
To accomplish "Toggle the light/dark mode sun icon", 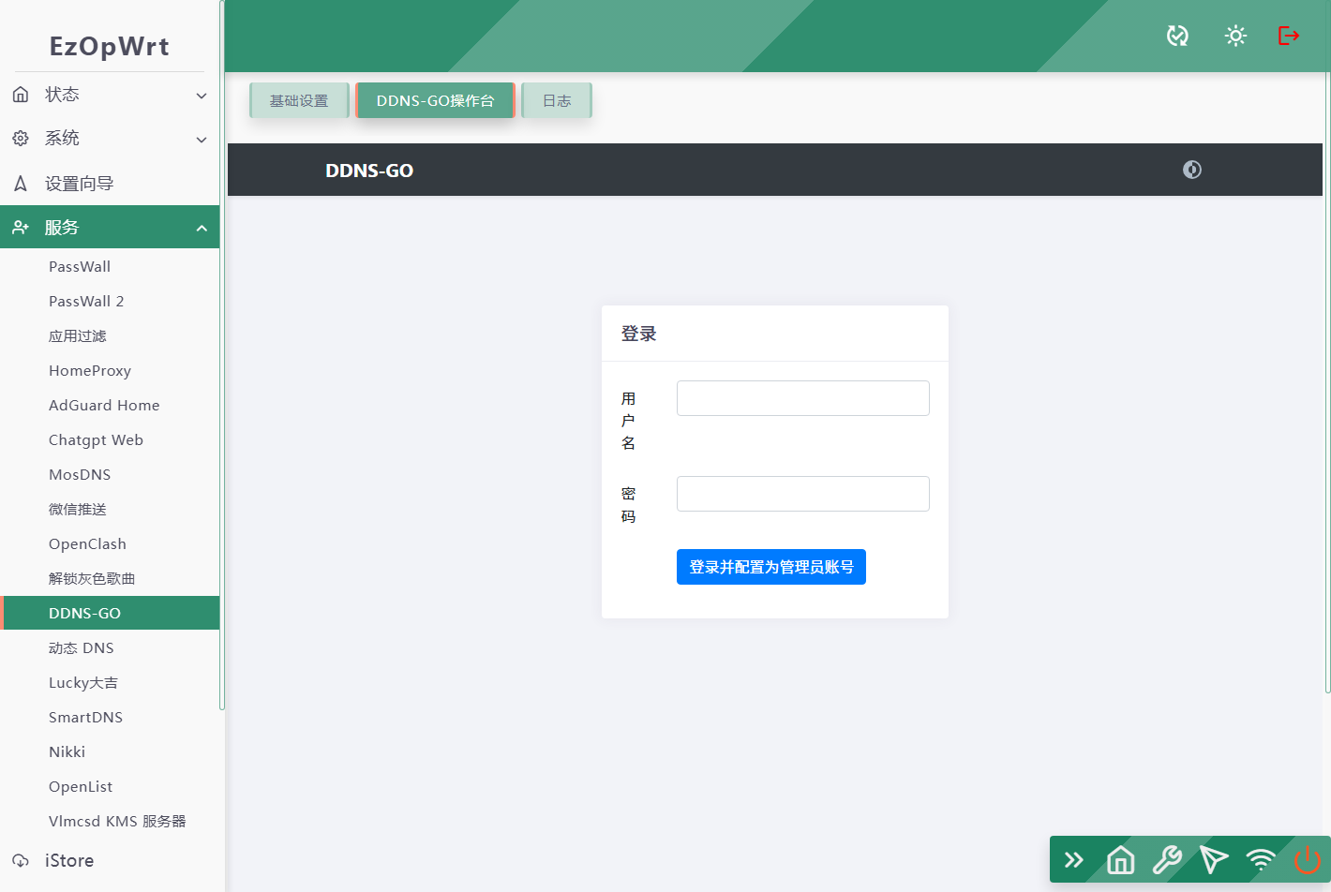I will 1235,36.
